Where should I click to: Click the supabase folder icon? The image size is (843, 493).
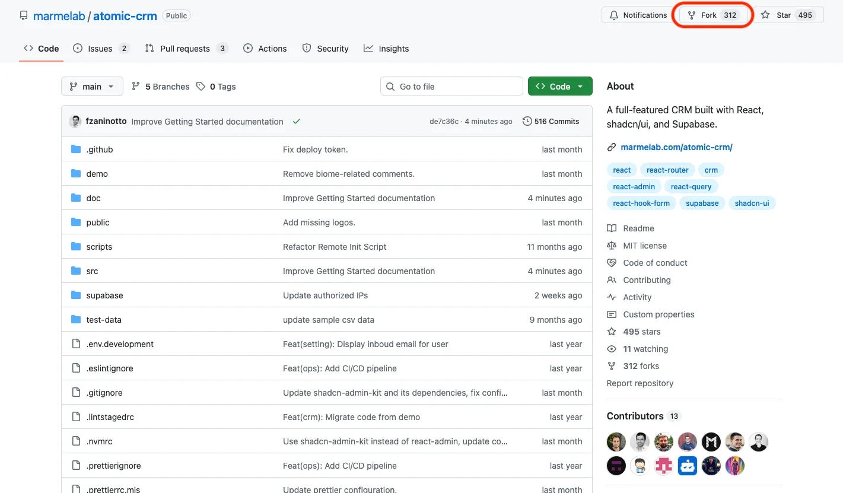[x=76, y=295]
